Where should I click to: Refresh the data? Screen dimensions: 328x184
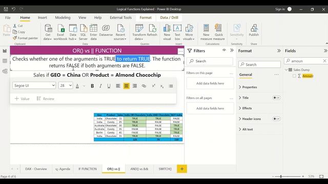[152, 30]
